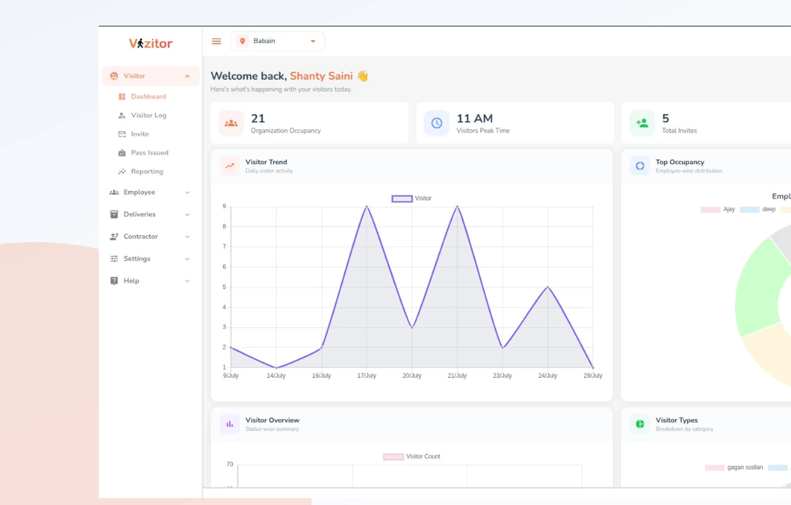791x505 pixels.
Task: Click the Deliveries box icon
Action: [x=114, y=214]
